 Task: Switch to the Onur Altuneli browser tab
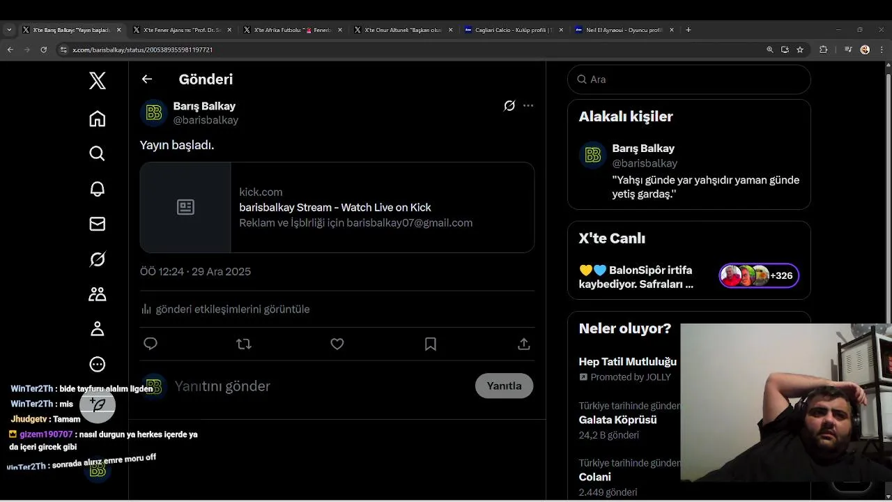pos(403,30)
